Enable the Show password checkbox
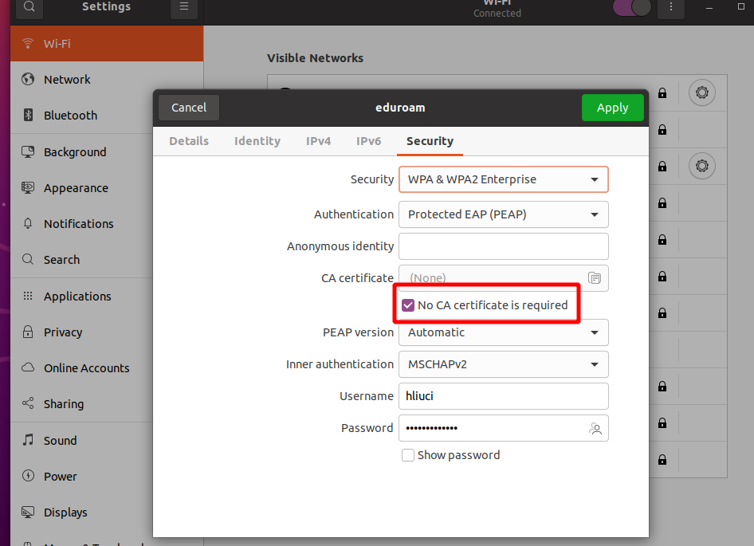The height and width of the screenshot is (546, 754). pyautogui.click(x=408, y=455)
